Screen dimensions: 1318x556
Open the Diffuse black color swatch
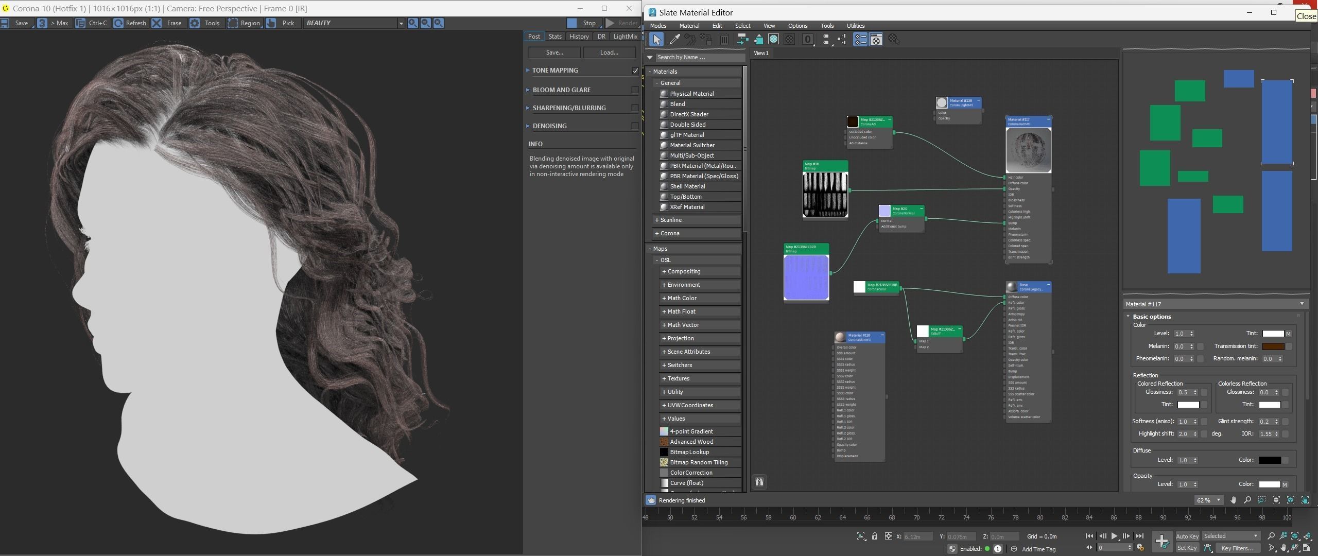coord(1269,460)
